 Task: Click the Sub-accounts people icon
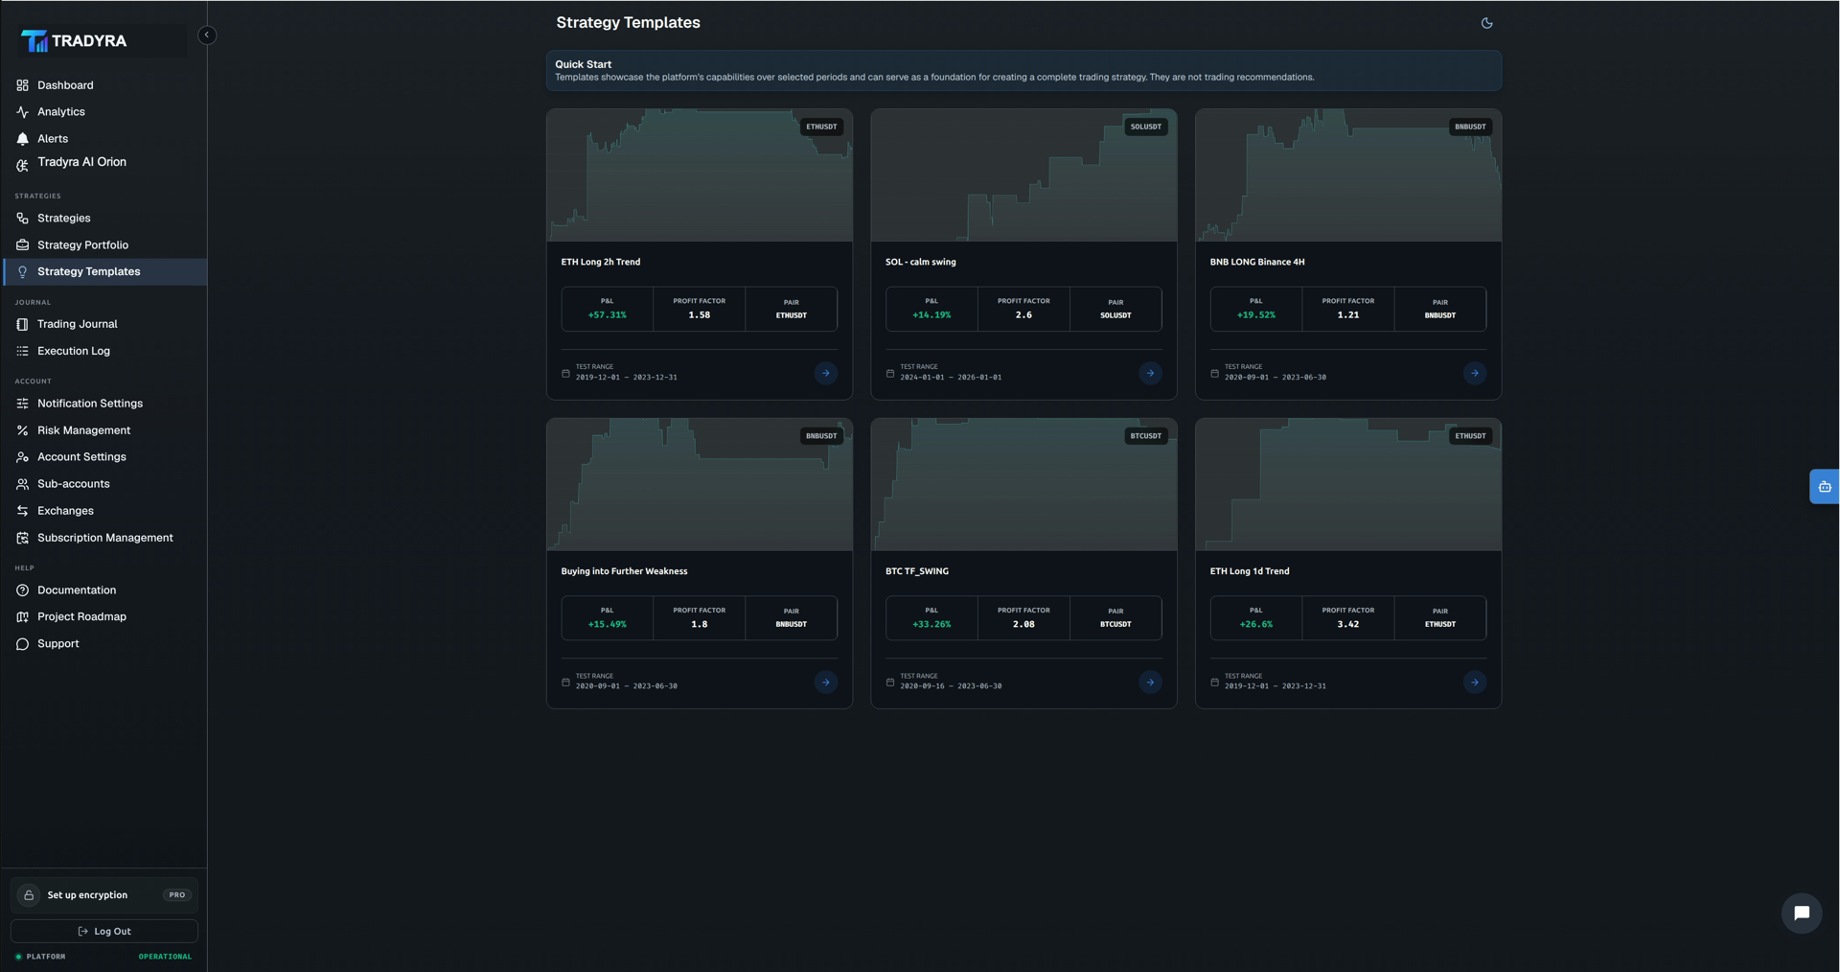(x=22, y=484)
